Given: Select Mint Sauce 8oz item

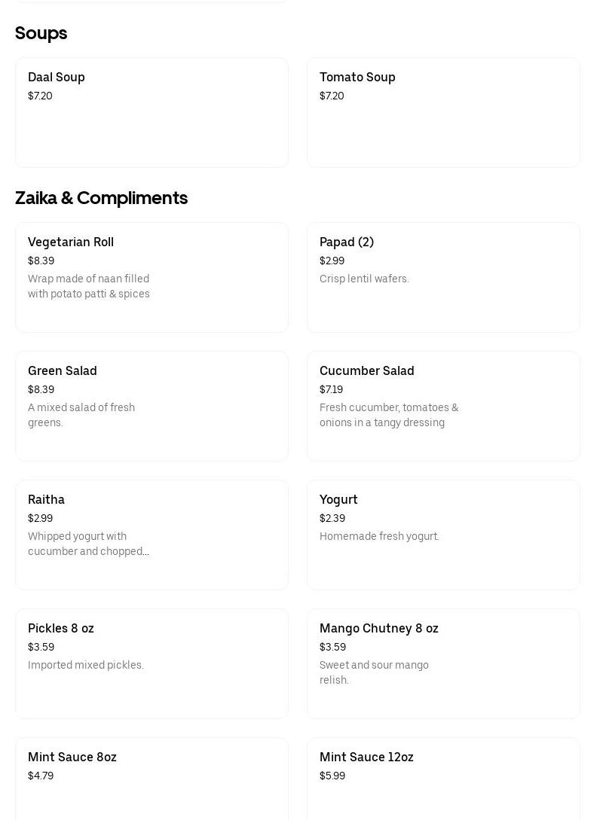Looking at the screenshot, I should (x=72, y=757).
